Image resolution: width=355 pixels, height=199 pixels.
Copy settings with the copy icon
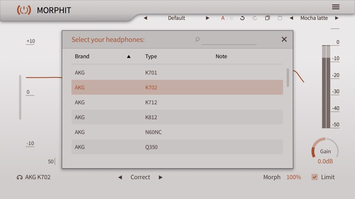267,18
